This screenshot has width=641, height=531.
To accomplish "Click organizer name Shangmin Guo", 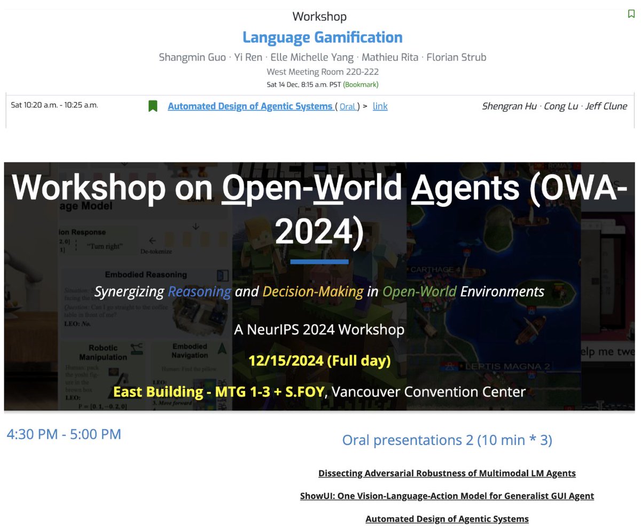I will (x=191, y=57).
